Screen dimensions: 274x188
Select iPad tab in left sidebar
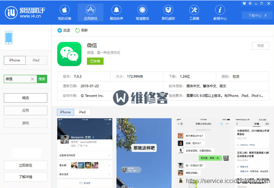(x=36, y=60)
